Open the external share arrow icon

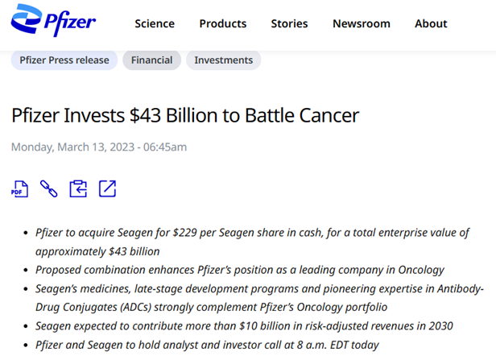click(x=108, y=189)
